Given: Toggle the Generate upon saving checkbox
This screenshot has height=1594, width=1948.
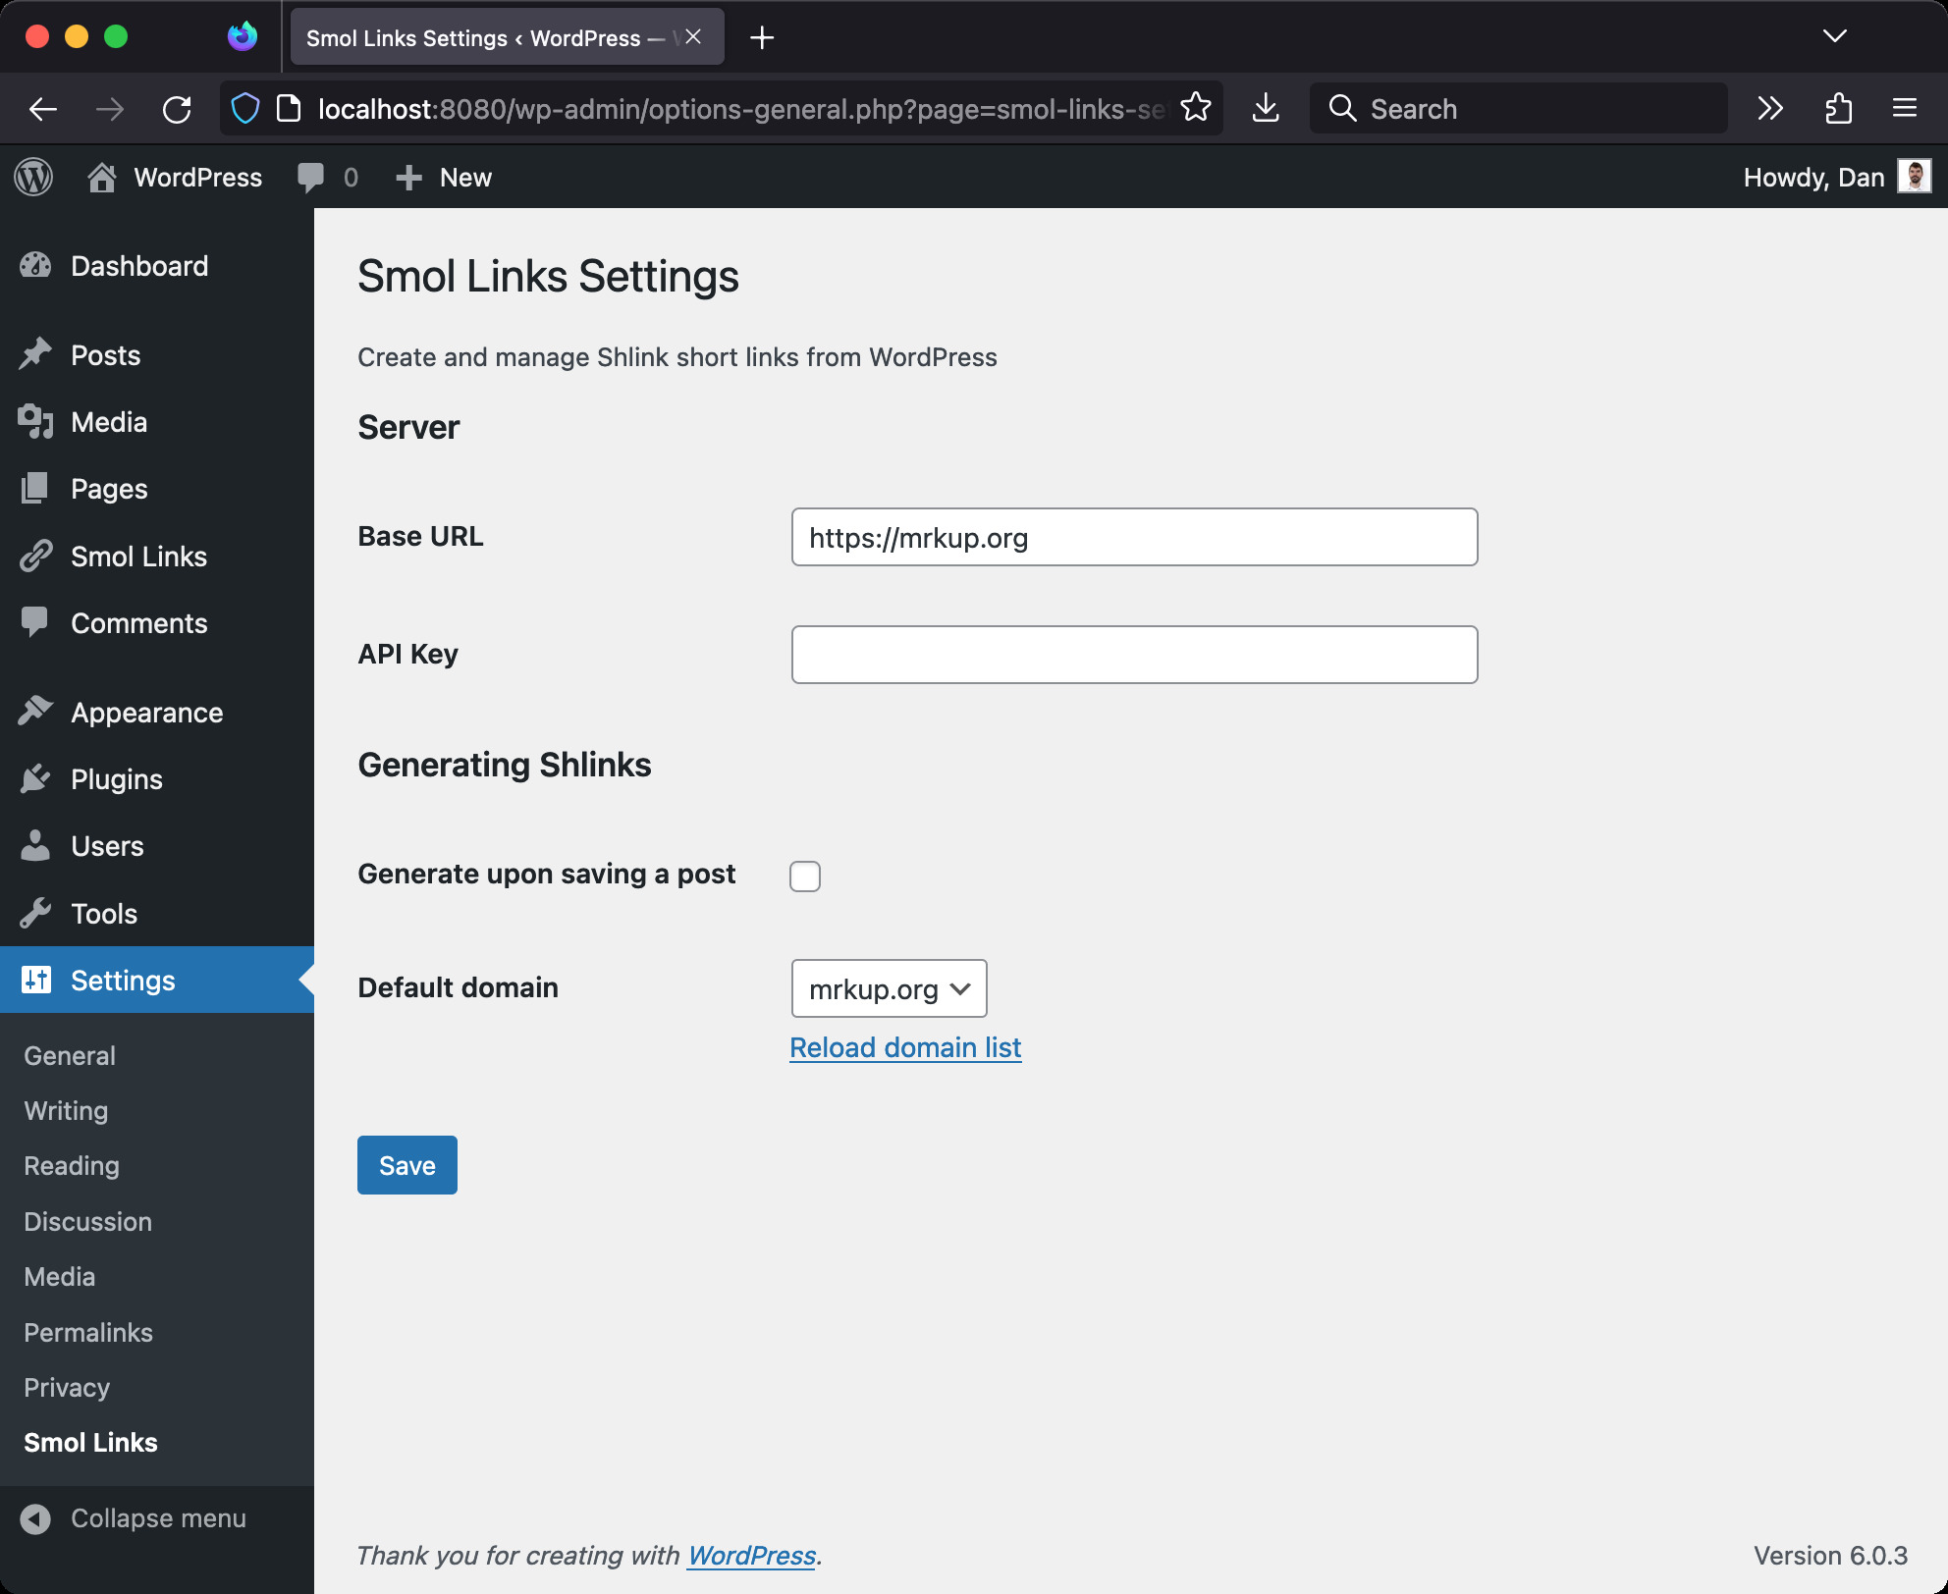Looking at the screenshot, I should 806,875.
